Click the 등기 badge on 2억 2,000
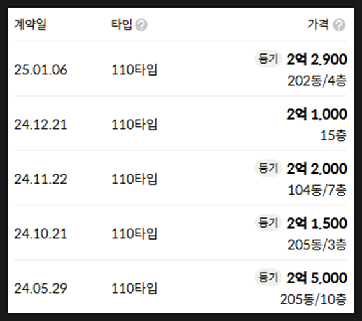The image size is (362, 321). click(268, 168)
